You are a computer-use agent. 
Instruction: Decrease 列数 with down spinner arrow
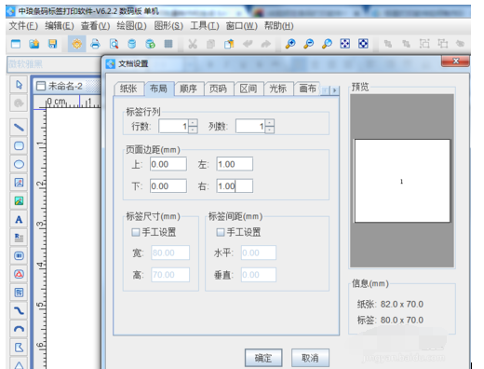[x=270, y=130]
